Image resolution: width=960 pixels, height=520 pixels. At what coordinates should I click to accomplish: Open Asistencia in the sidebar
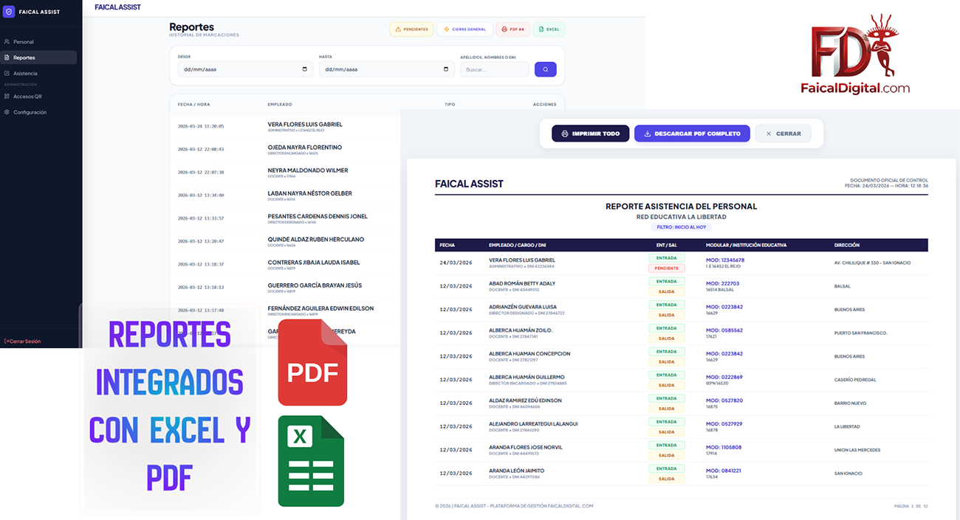(x=25, y=74)
